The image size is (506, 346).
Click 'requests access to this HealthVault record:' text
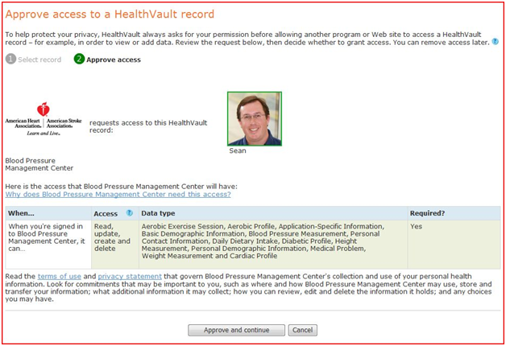(x=148, y=126)
